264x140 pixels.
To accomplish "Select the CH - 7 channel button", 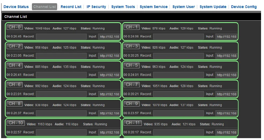I will [x=131, y=85].
